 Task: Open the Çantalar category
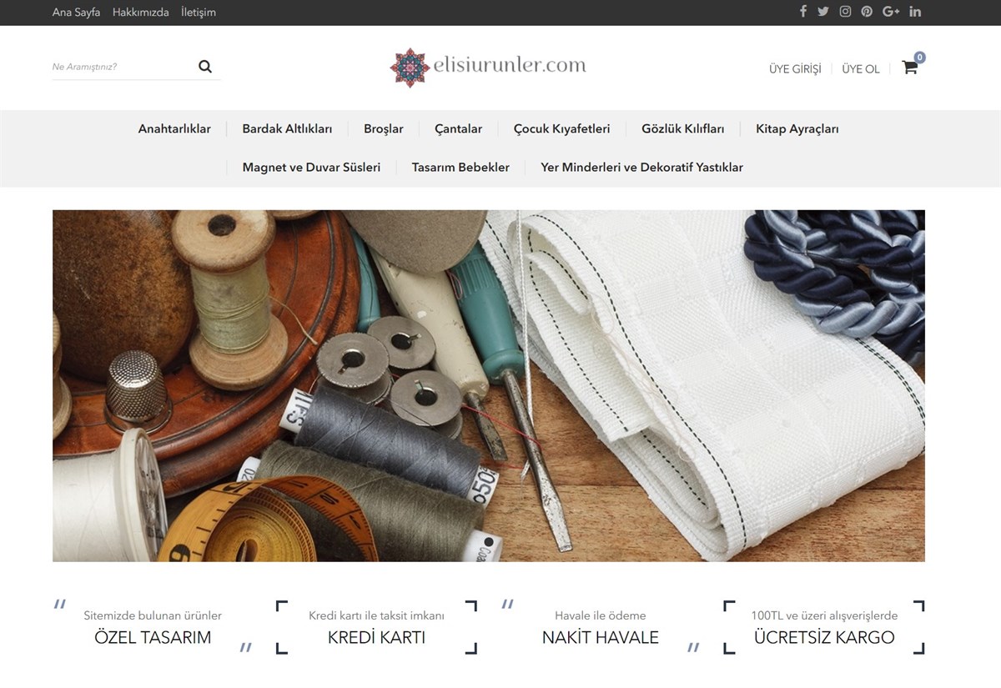click(458, 129)
